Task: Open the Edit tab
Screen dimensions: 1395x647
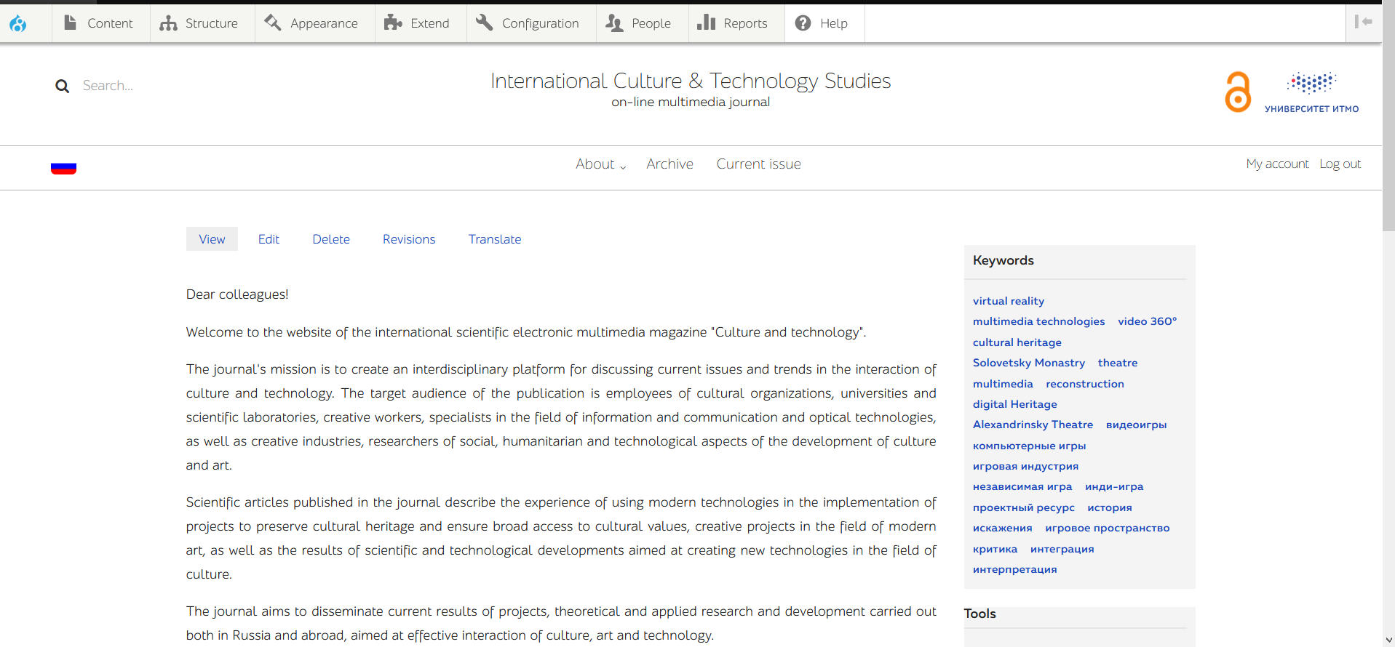Action: point(269,239)
